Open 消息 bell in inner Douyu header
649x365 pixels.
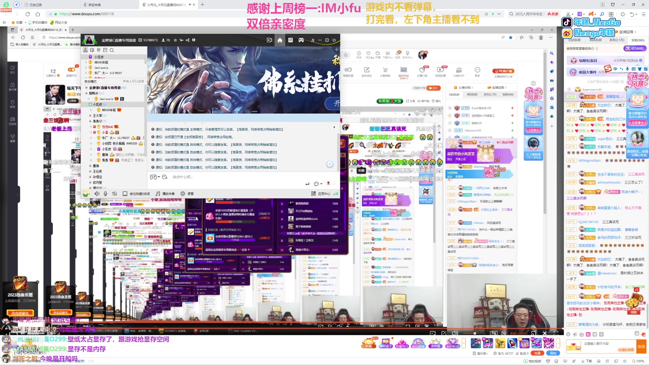[x=398, y=54]
